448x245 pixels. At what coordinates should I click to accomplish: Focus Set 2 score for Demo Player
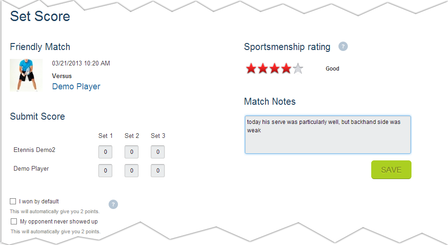(x=132, y=171)
